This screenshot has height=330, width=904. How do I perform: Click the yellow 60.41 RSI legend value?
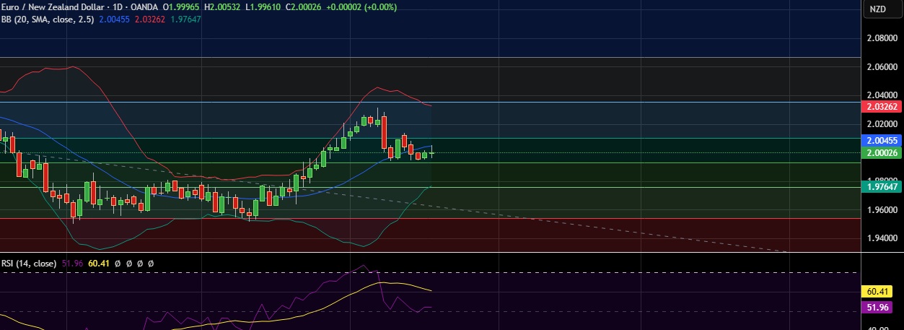pos(98,264)
